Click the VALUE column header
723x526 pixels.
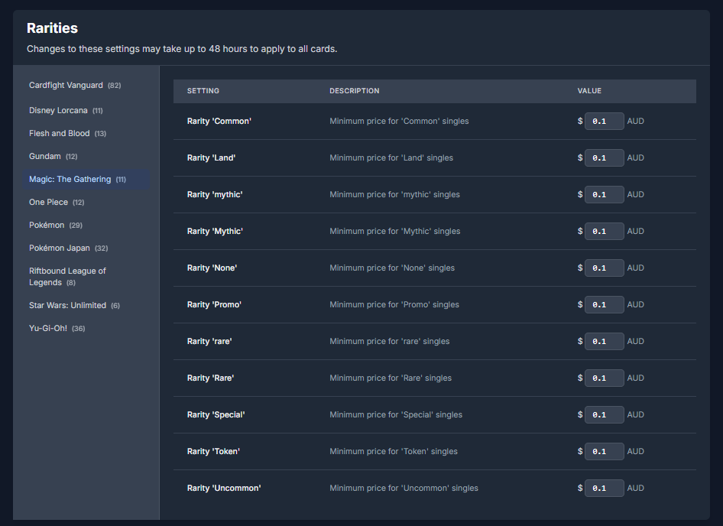pos(589,91)
